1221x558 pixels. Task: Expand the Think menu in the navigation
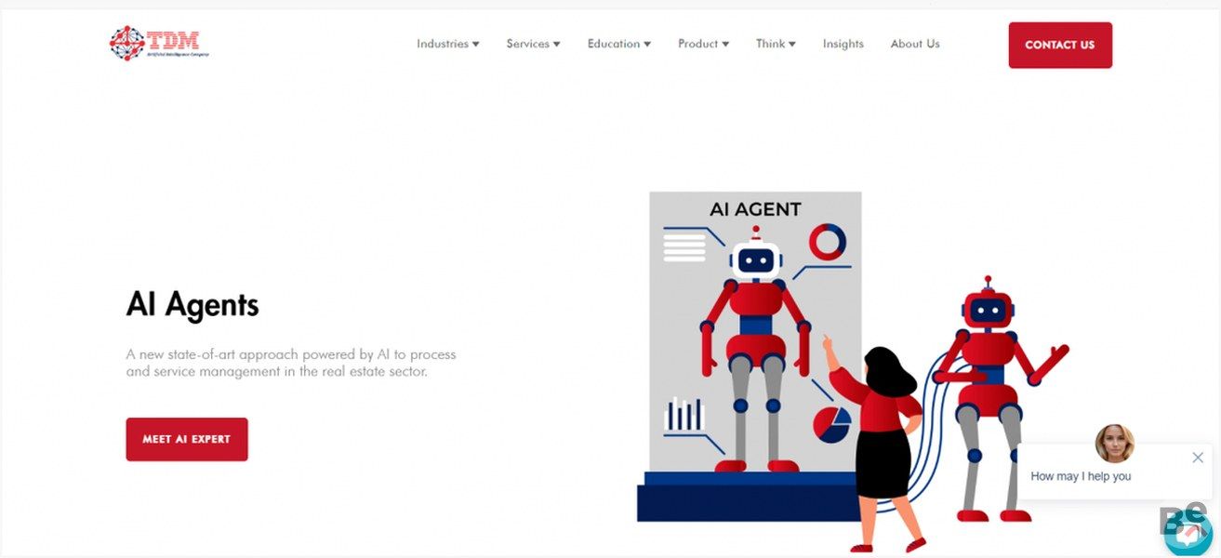pyautogui.click(x=776, y=44)
